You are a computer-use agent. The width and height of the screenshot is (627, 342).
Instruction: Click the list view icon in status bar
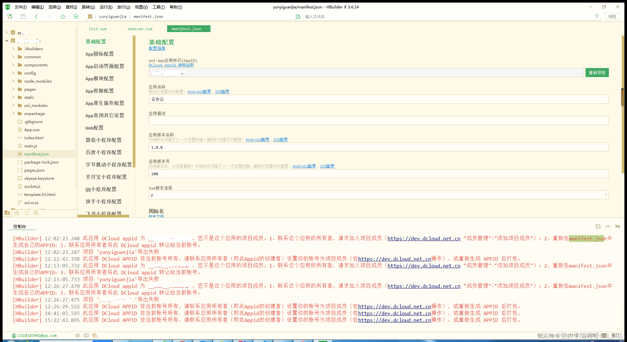point(78,336)
